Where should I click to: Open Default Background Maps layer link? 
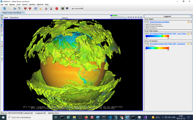[160, 22]
